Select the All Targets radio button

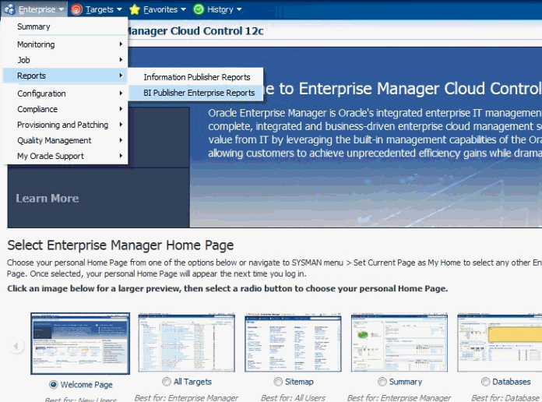pos(167,382)
